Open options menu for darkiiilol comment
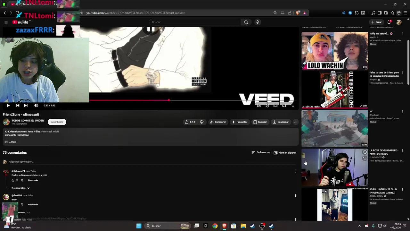The width and height of the screenshot is (410, 231). (295, 195)
